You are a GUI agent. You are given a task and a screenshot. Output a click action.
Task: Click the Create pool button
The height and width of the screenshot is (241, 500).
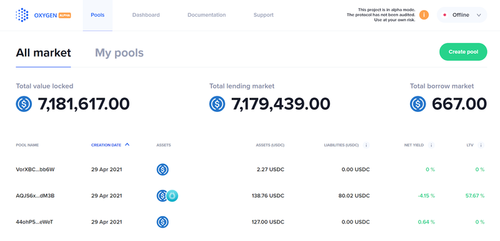[463, 52]
